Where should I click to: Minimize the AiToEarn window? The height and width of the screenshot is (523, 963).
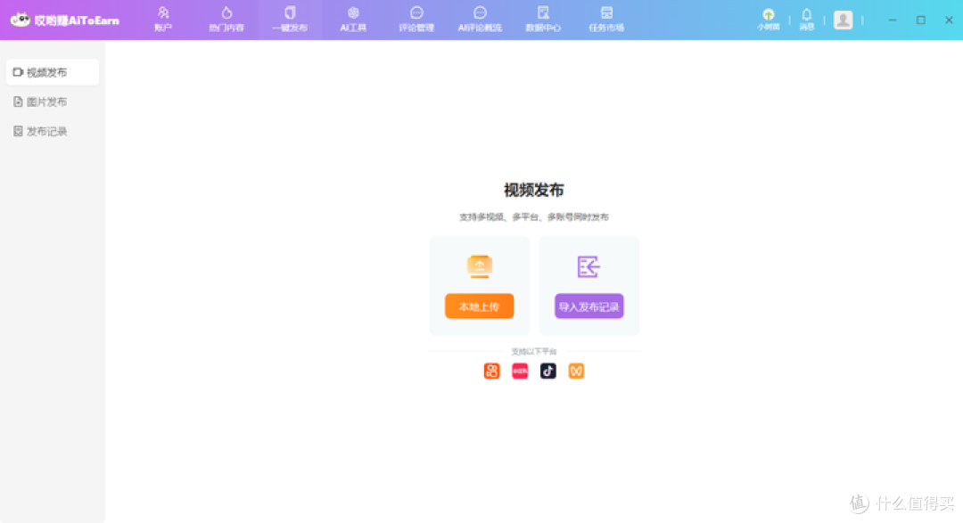893,20
